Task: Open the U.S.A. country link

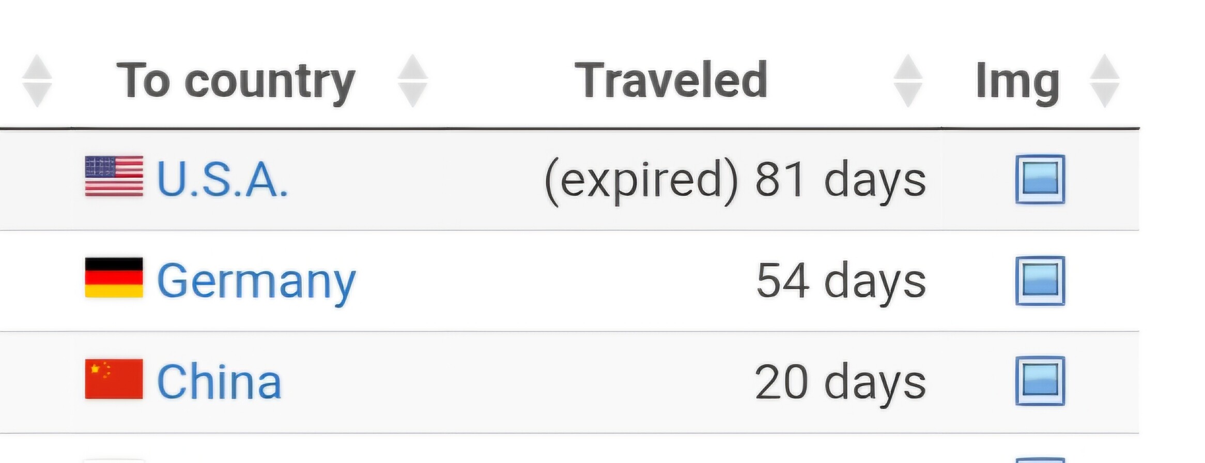Action: (222, 179)
